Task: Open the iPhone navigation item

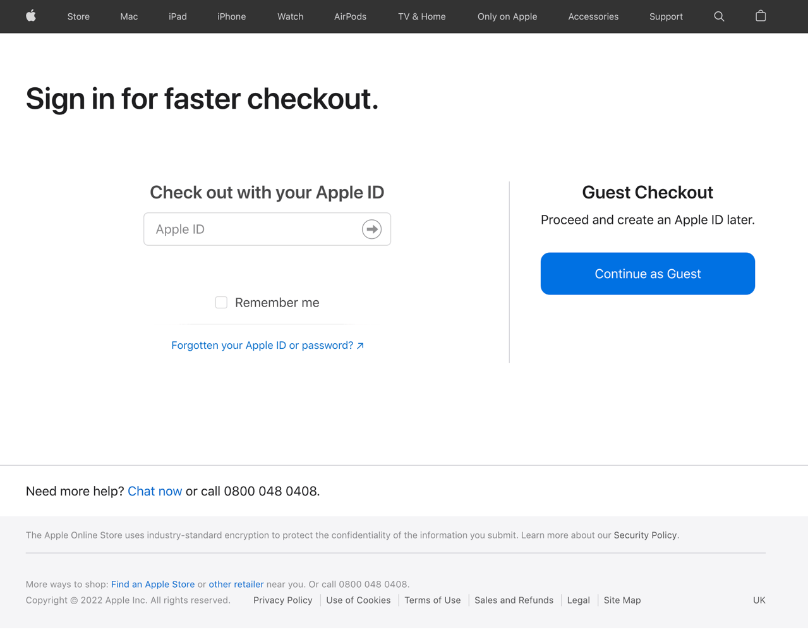Action: point(231,17)
